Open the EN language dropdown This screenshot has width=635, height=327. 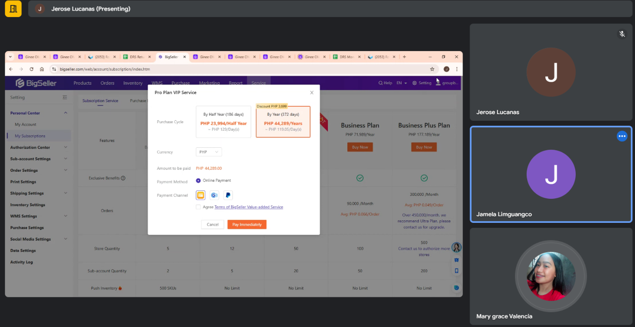click(401, 83)
